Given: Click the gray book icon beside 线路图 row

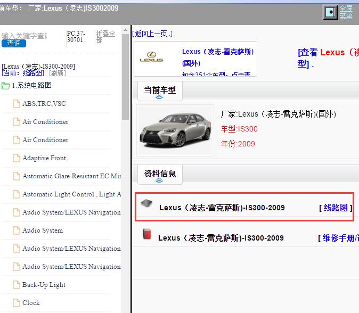Looking at the screenshot, I should 146,203.
